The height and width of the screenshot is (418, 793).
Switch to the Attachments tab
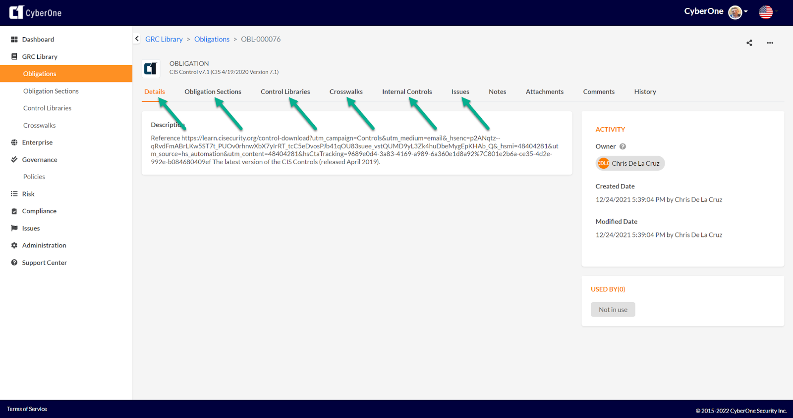click(545, 92)
